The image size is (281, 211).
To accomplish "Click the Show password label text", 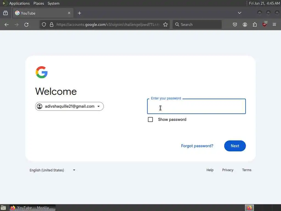I will 172,120.
